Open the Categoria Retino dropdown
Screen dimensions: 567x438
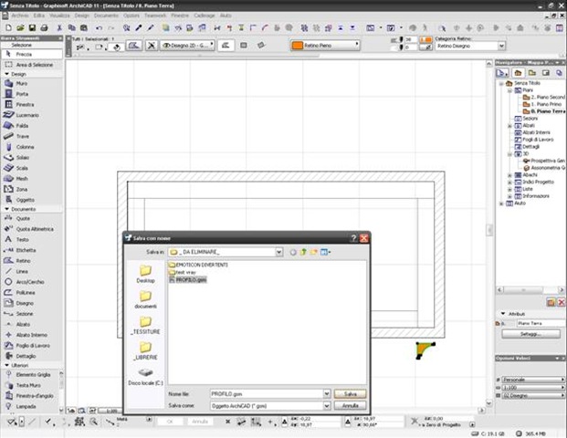coord(501,47)
